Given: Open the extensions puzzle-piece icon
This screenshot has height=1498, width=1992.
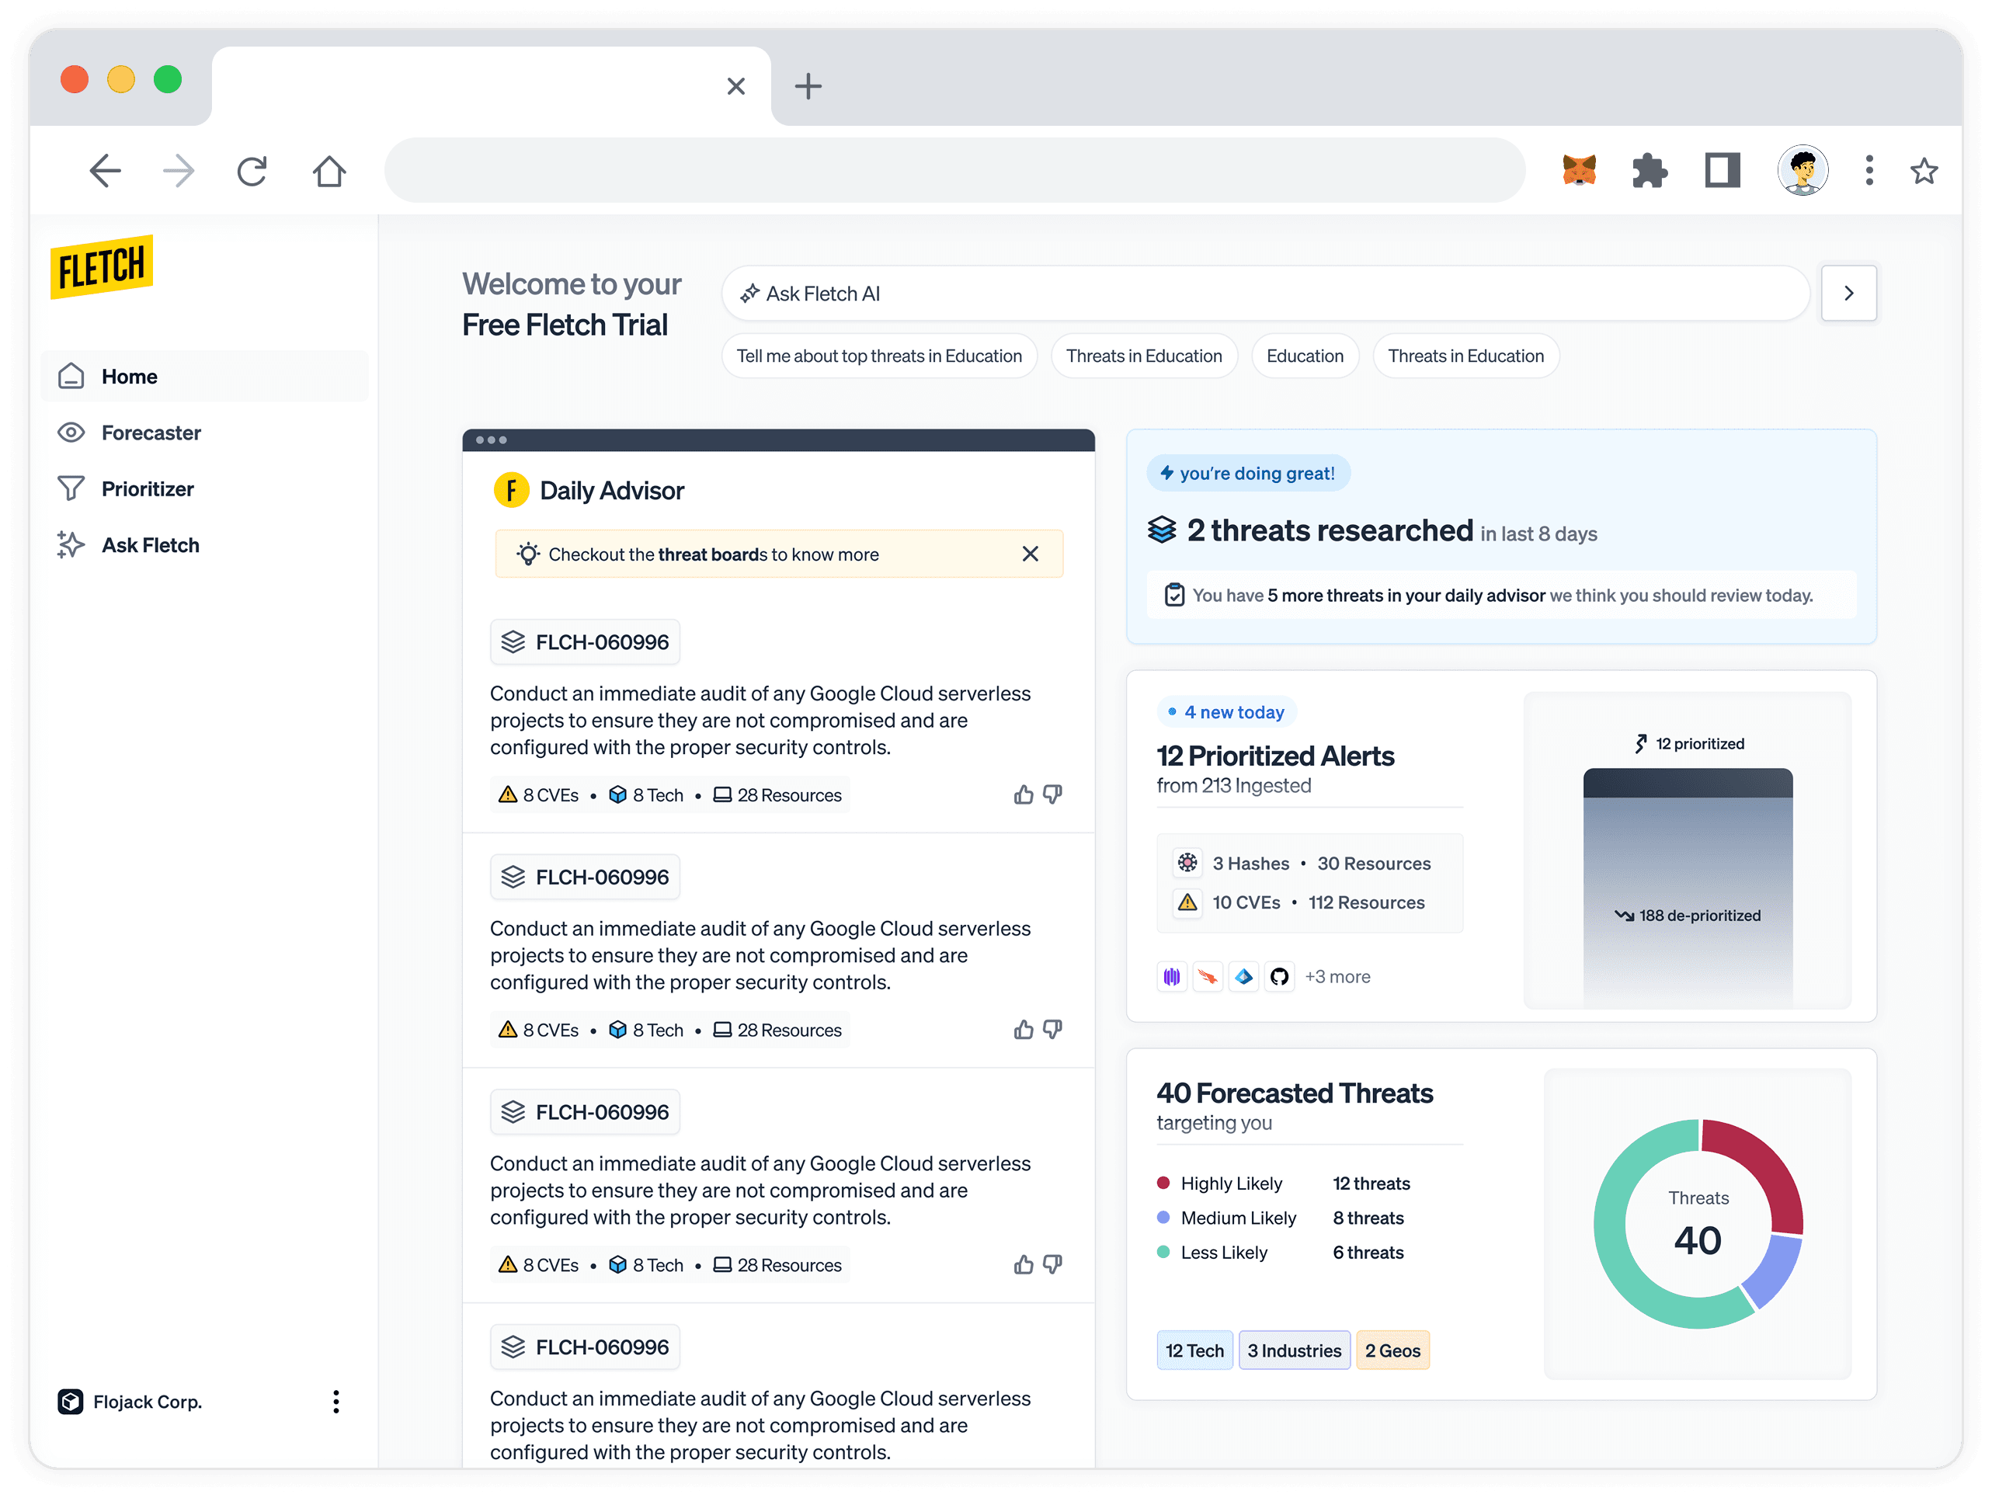Looking at the screenshot, I should coord(1649,170).
